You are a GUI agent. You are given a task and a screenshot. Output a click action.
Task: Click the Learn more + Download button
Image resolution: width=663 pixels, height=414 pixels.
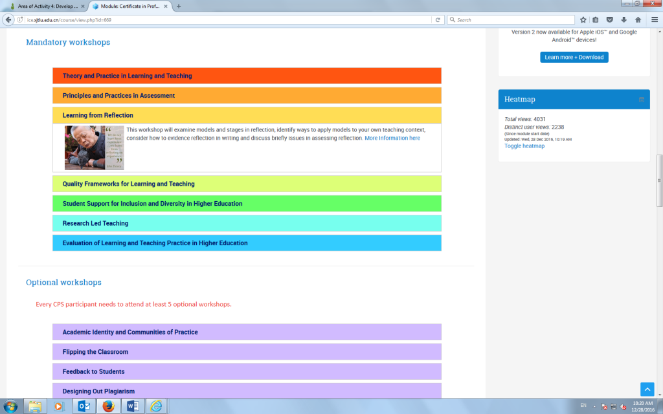coord(574,57)
